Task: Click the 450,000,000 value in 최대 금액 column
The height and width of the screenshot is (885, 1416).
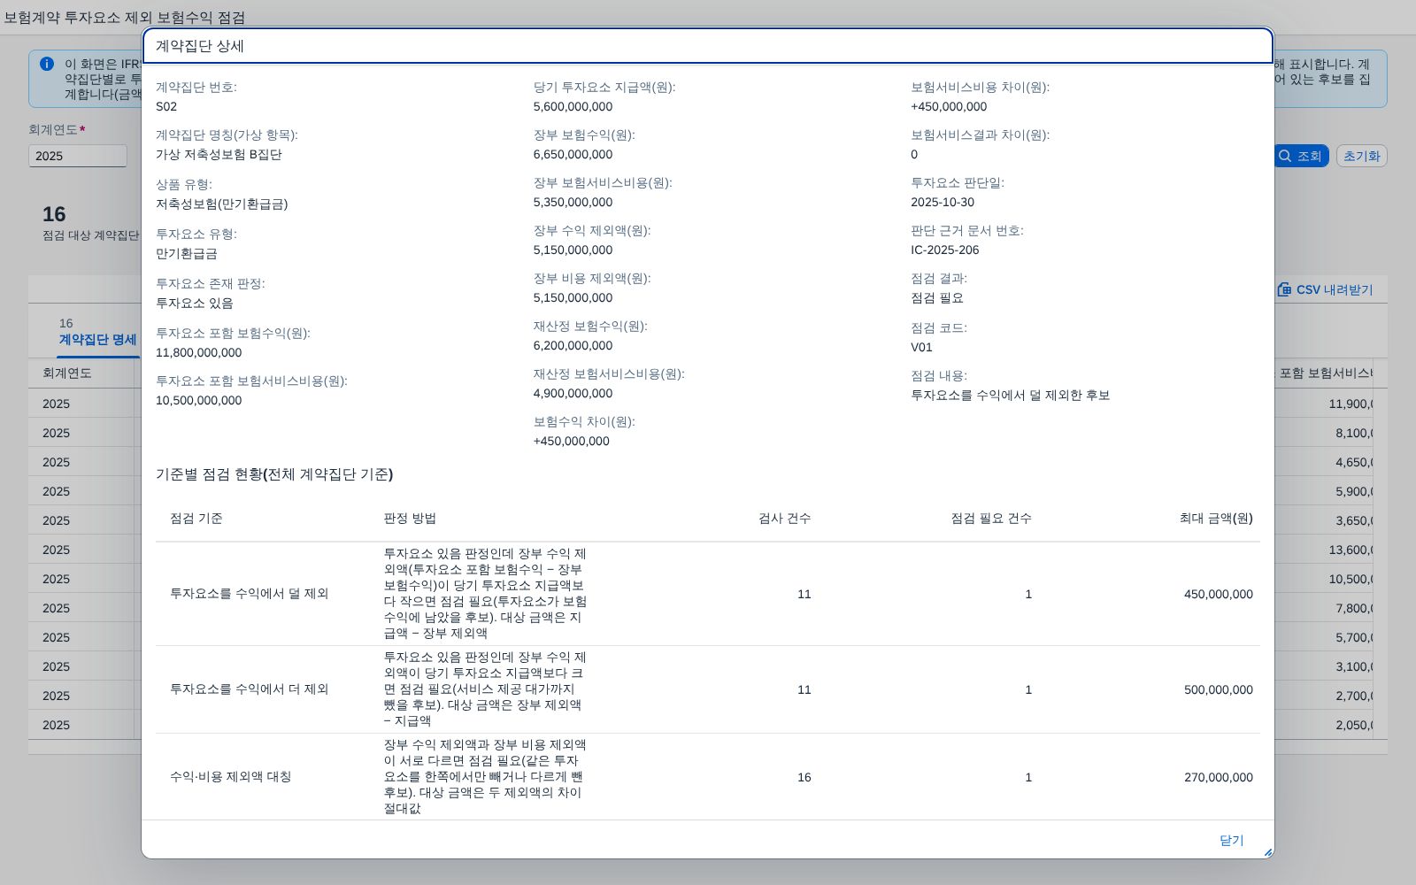Action: [x=1219, y=595]
